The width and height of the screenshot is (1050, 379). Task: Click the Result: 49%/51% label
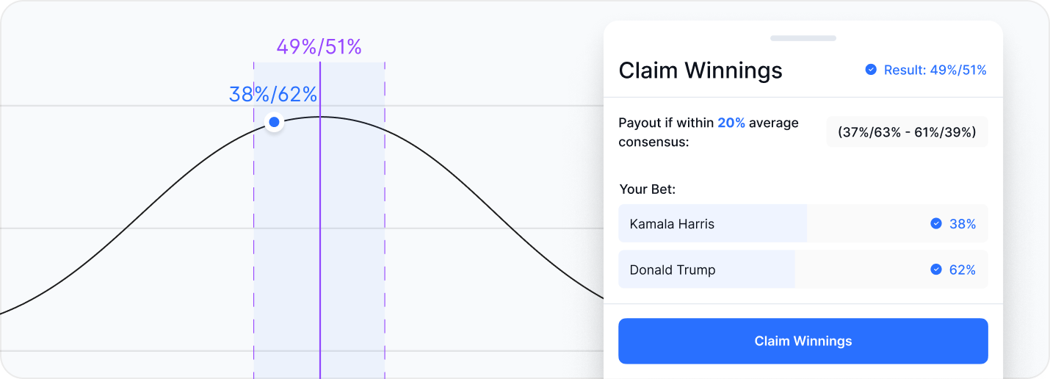coord(935,70)
